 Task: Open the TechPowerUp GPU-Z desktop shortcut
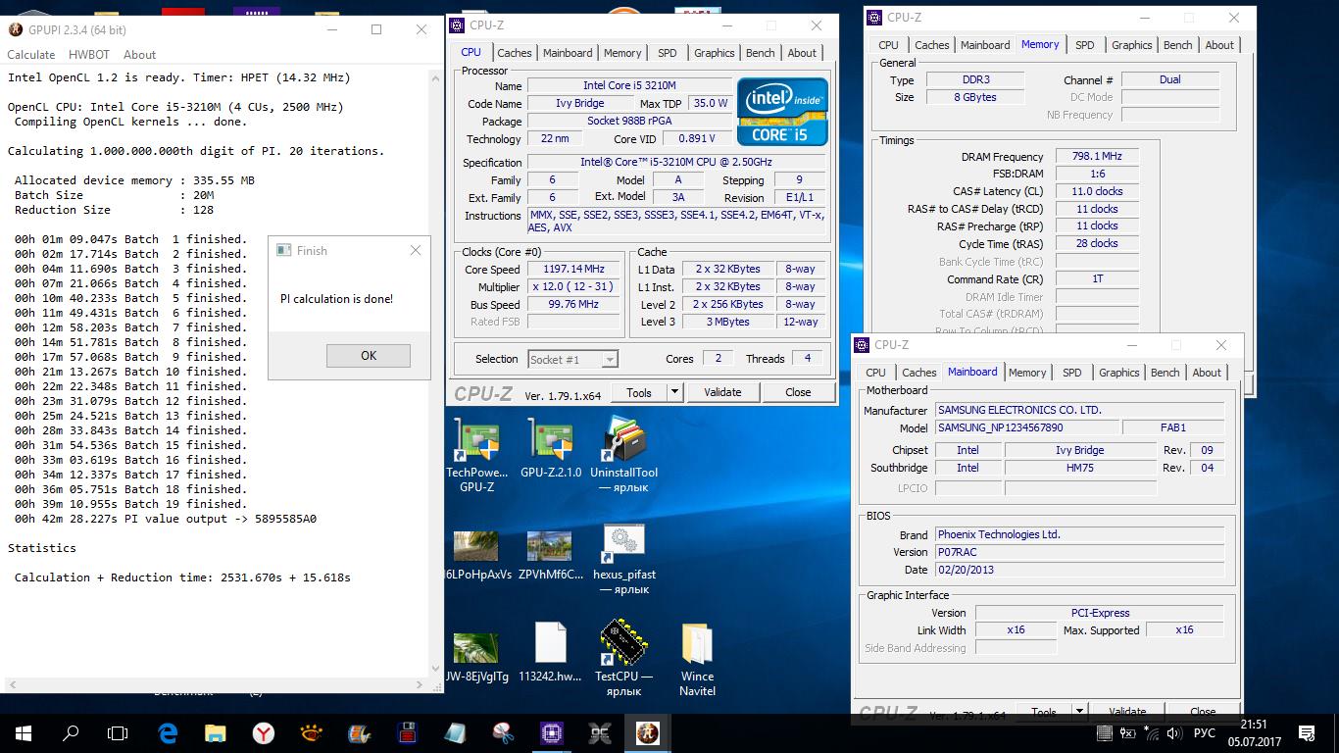pos(476,454)
